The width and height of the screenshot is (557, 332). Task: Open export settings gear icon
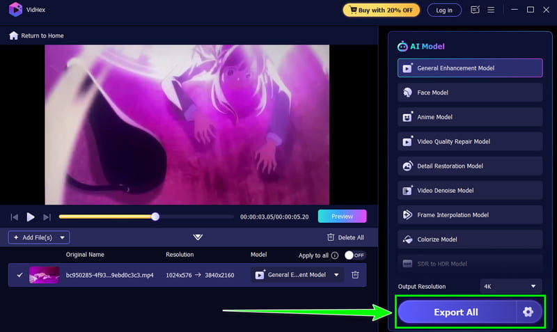pyautogui.click(x=528, y=312)
